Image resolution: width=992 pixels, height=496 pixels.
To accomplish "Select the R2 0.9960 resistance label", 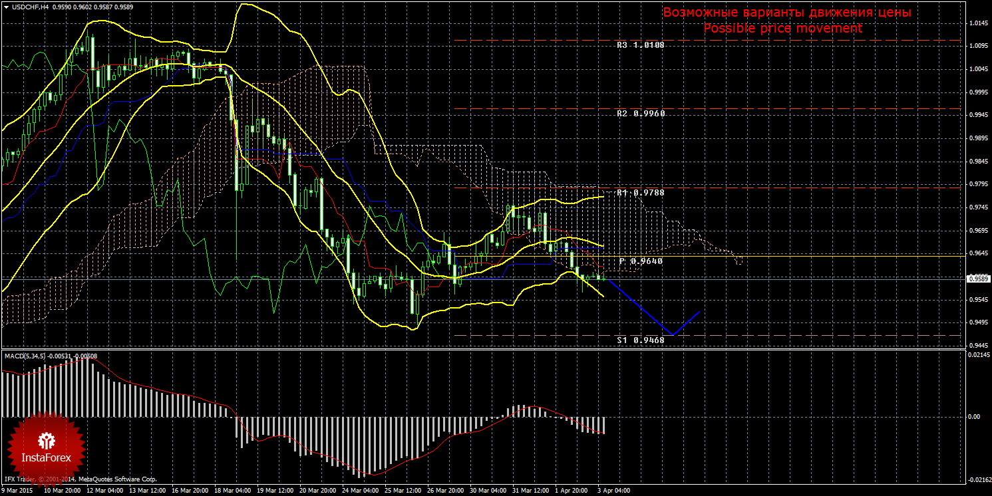I will [x=640, y=114].
